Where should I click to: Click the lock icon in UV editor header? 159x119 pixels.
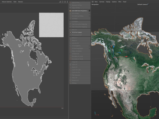point(63,2)
